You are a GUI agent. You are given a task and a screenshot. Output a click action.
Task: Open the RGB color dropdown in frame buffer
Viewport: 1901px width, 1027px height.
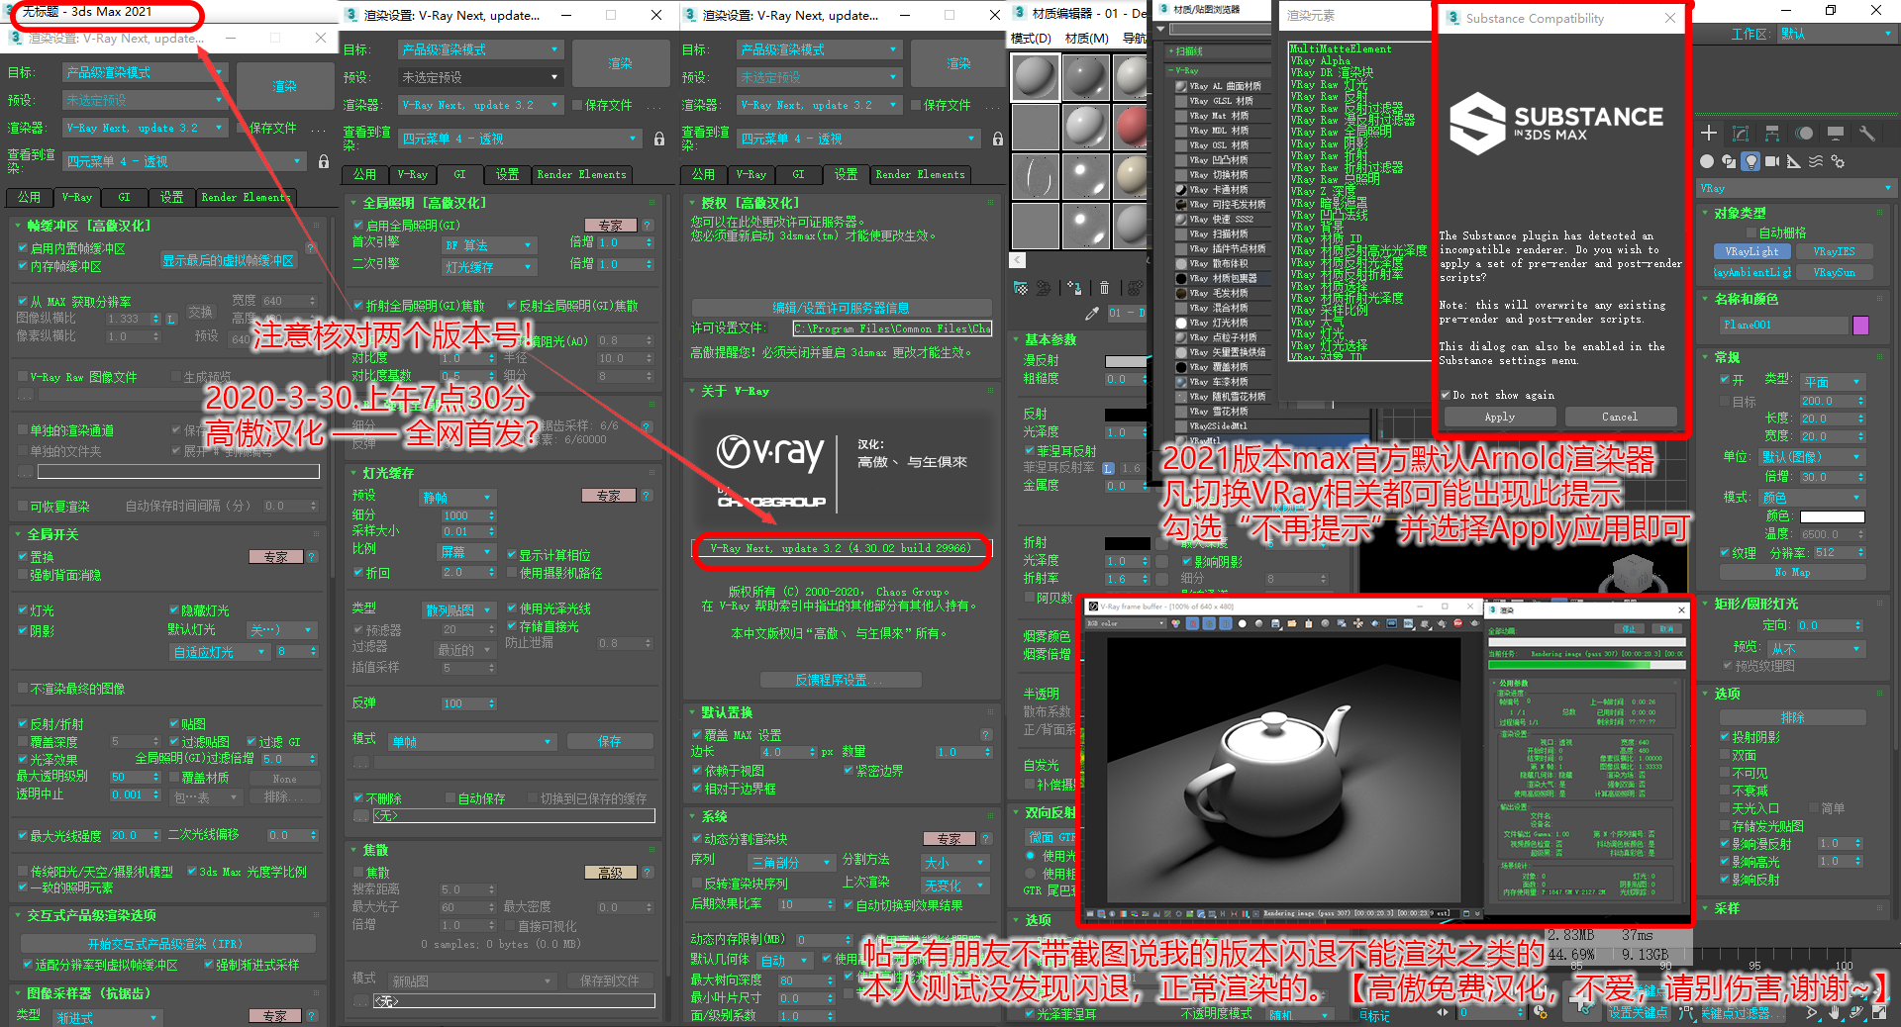point(1122,624)
